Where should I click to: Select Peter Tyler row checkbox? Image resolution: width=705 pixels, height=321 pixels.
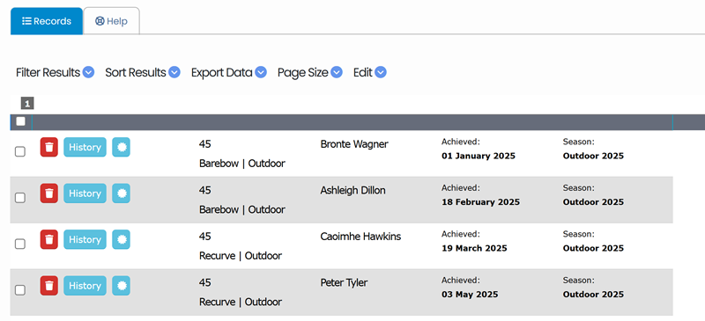[20, 290]
